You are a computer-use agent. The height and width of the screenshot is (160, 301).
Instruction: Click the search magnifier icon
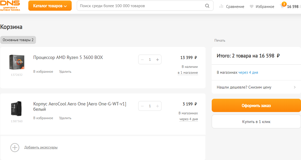coord(207,6)
